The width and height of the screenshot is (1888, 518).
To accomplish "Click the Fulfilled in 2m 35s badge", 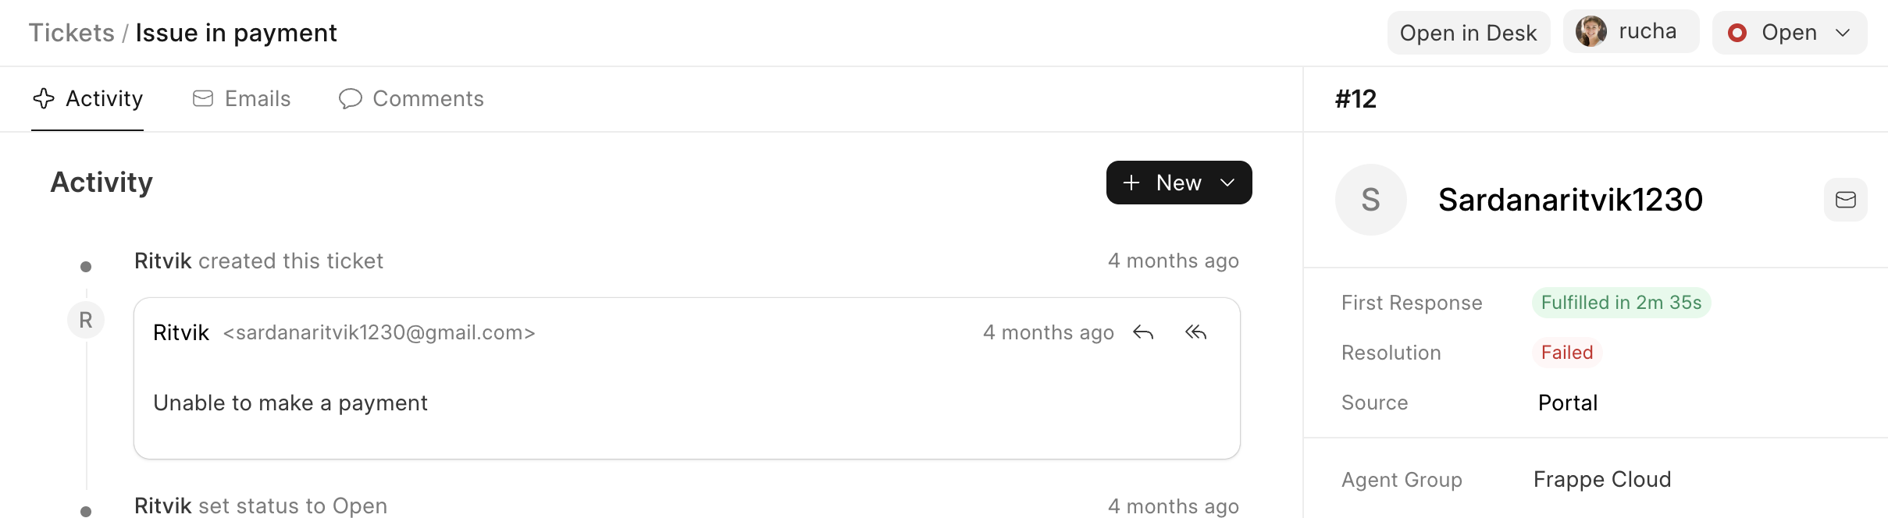I will tap(1621, 303).
